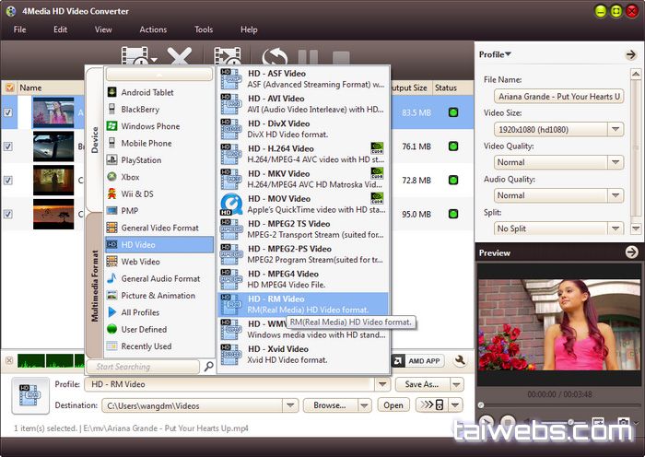Screen dimensions: 645x457
Task: Click the convert refresh arrow icon
Action: (275, 59)
